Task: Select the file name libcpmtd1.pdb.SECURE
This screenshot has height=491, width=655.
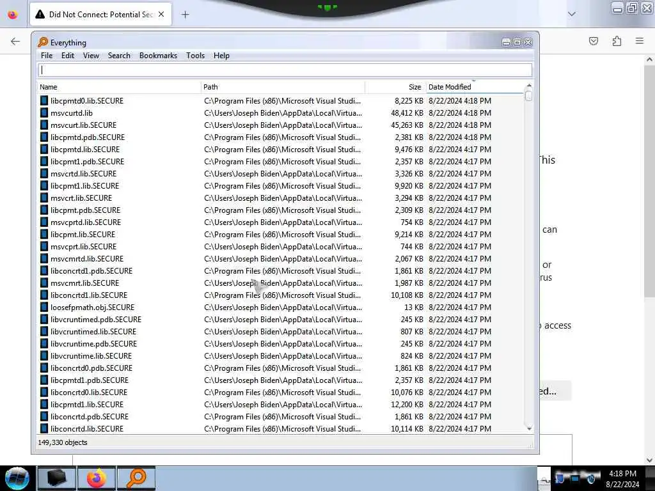Action: (x=90, y=380)
